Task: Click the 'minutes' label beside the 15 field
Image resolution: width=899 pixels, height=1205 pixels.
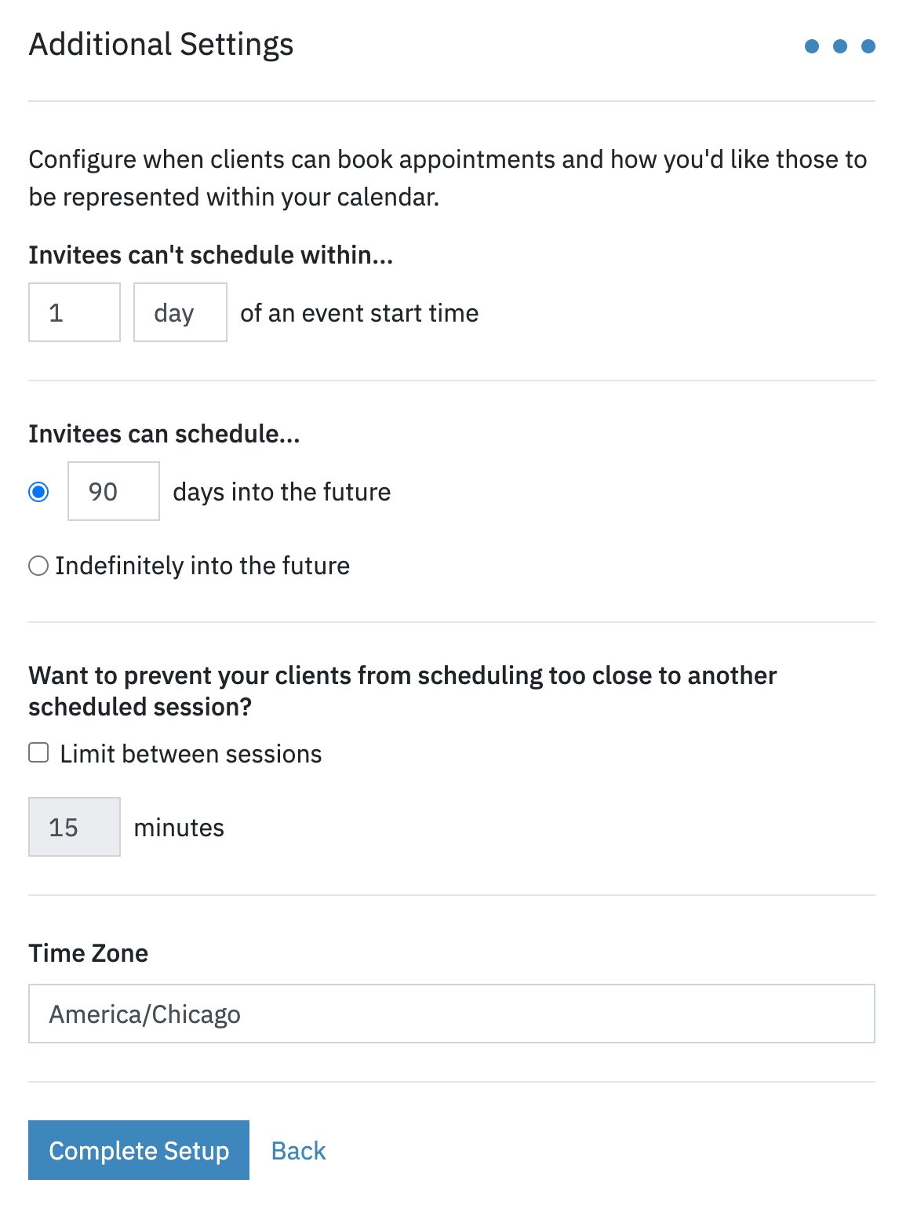Action: coord(178,826)
